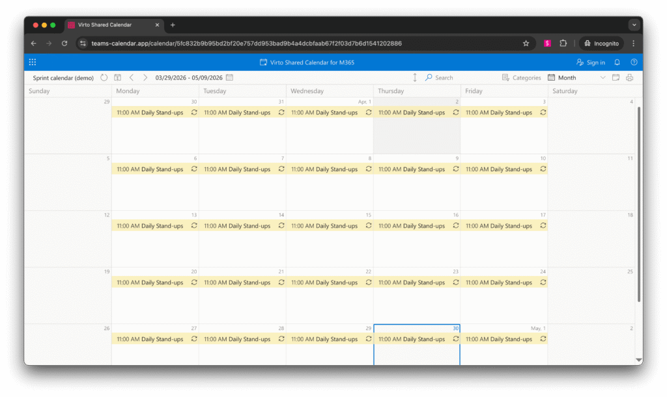The height and width of the screenshot is (397, 667).
Task: Click the Incognito indicator button
Action: coord(601,44)
